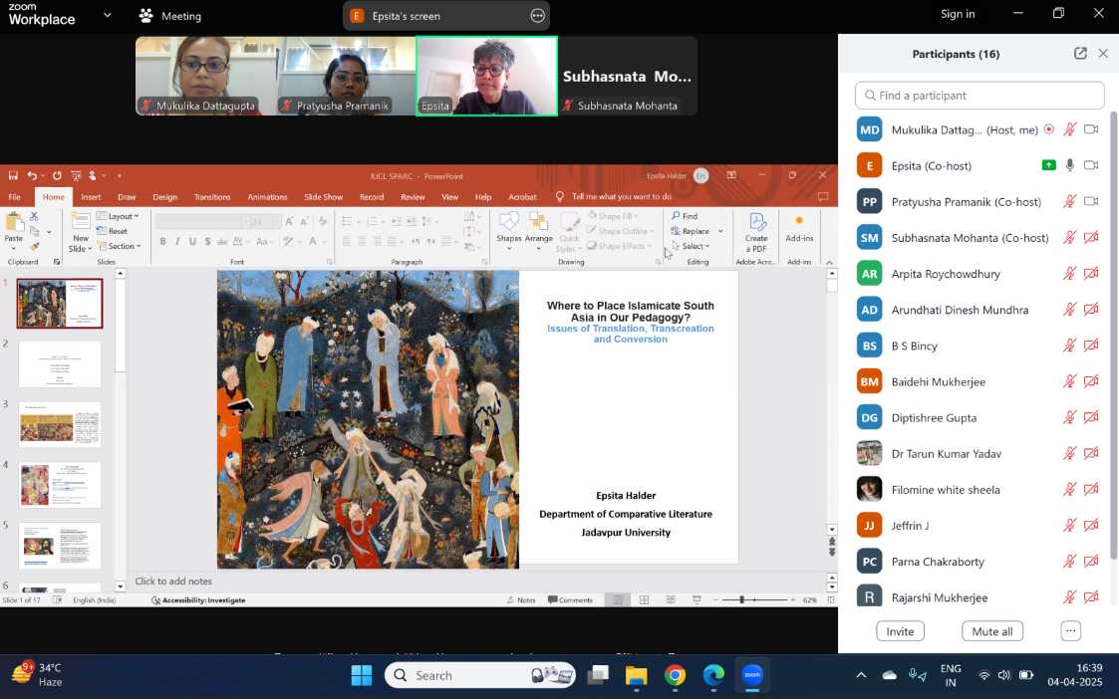Open the Zoom Workplace dropdown arrow
Viewport: 1119px width, 699px height.
pos(107,14)
